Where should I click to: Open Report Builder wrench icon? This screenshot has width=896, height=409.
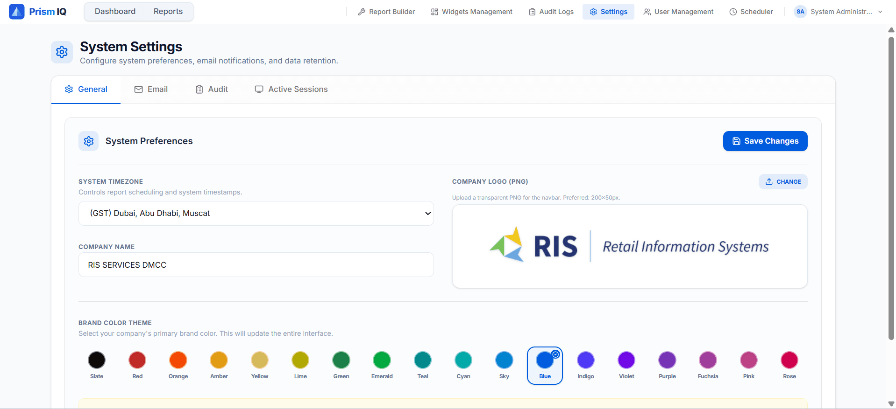pos(362,12)
